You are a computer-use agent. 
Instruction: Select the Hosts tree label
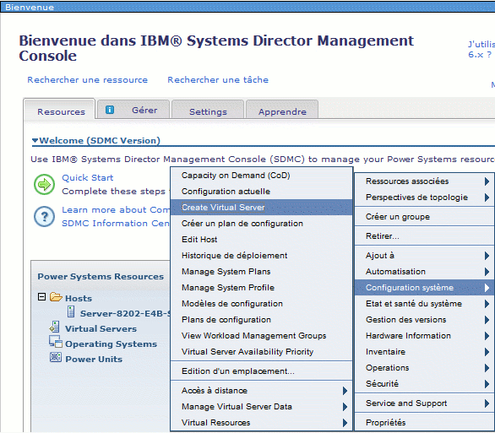point(79,298)
